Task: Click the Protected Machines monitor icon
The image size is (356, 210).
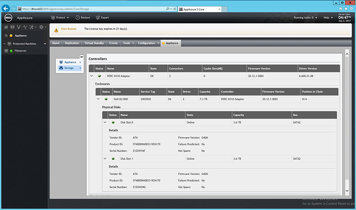Action: tap(9, 44)
